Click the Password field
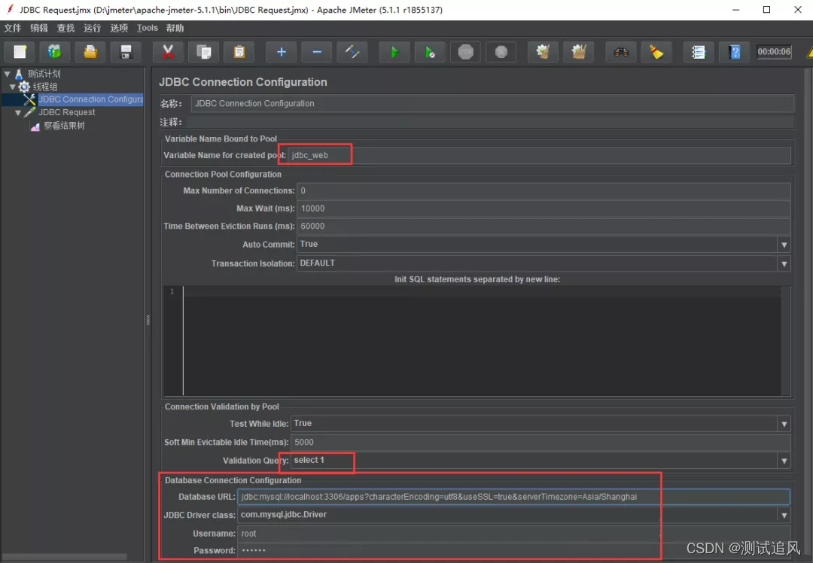Image resolution: width=813 pixels, height=563 pixels. 514,550
